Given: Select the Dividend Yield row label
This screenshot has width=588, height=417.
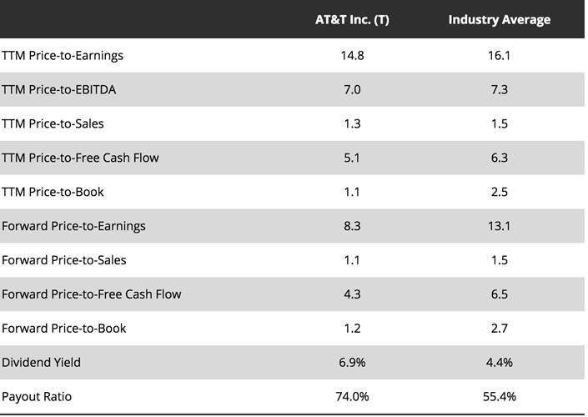Looking at the screenshot, I should 42,362.
